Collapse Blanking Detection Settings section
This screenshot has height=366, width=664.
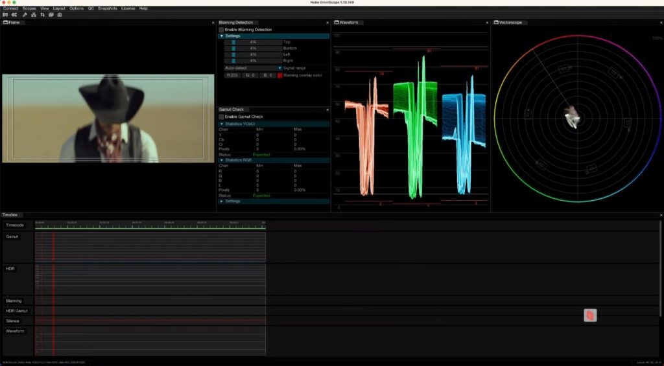coord(222,36)
